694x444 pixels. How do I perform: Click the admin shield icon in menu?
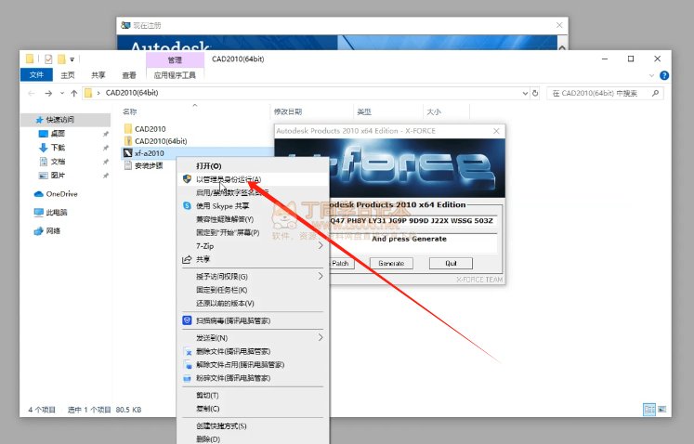(188, 179)
